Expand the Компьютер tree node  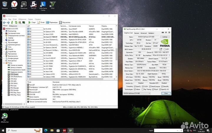[x=4, y=31]
